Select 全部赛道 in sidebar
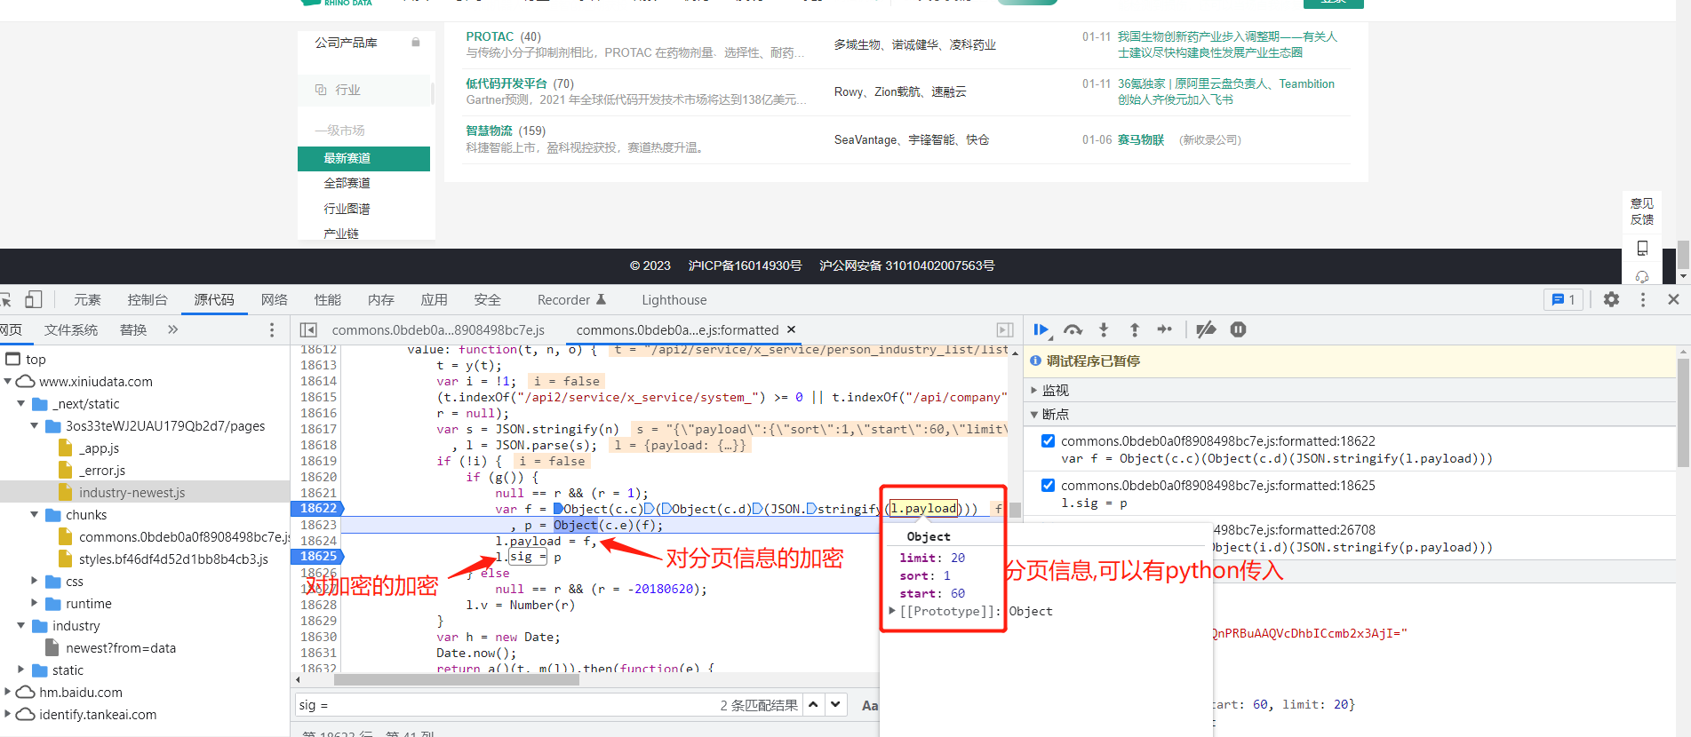This screenshot has height=737, width=1691. click(x=347, y=183)
